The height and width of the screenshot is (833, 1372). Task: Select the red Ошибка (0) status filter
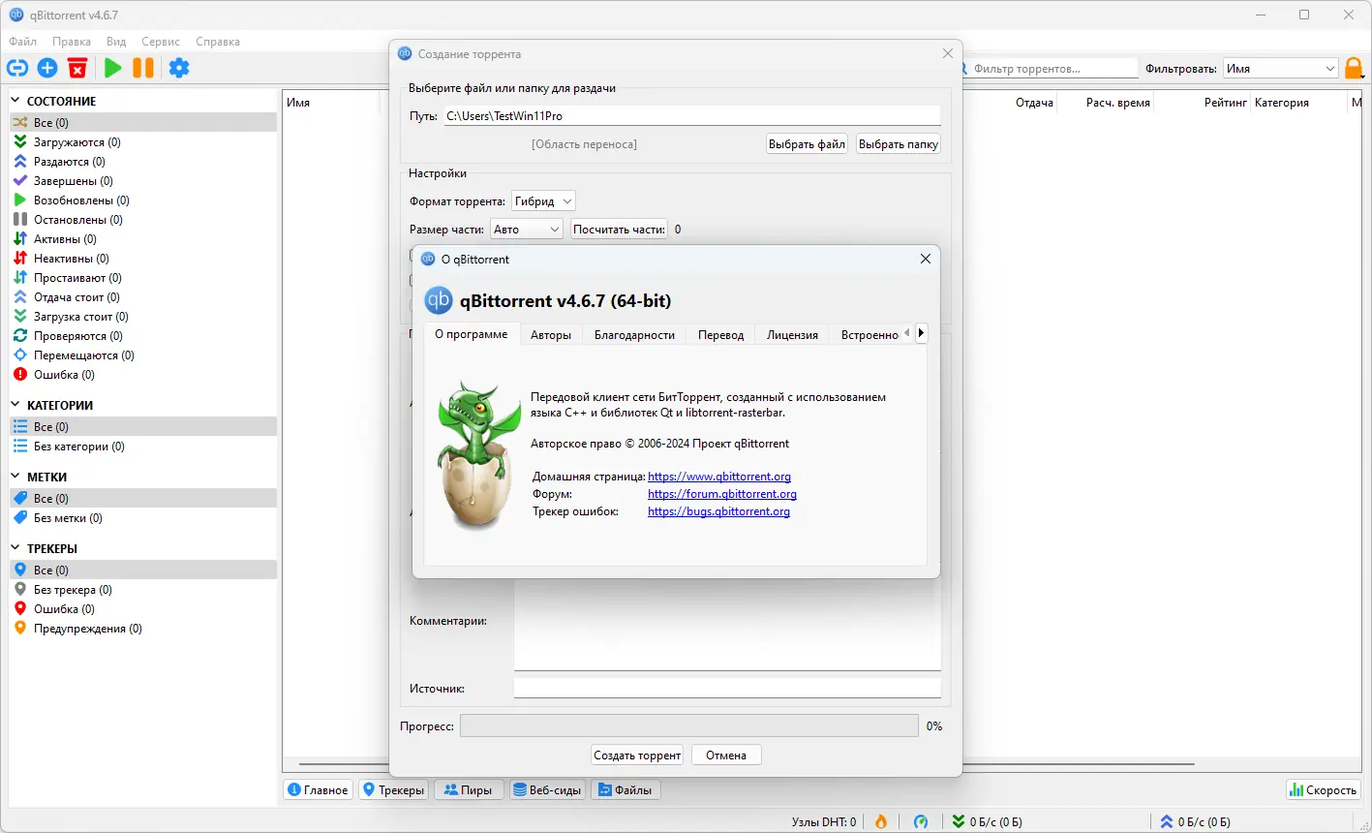143,375
